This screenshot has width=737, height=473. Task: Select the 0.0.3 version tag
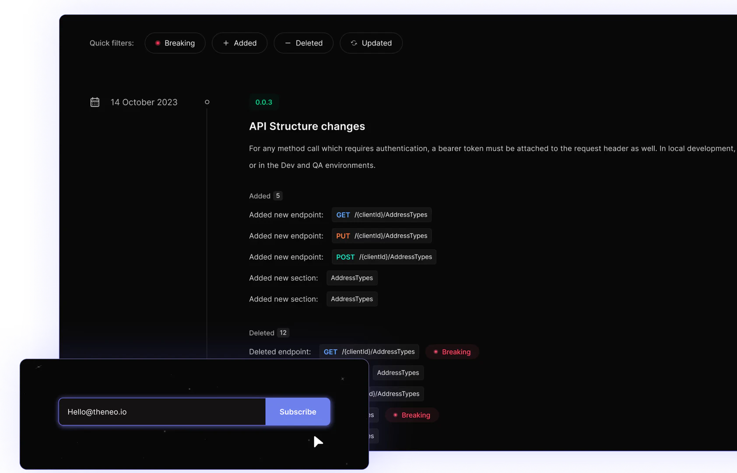click(264, 102)
